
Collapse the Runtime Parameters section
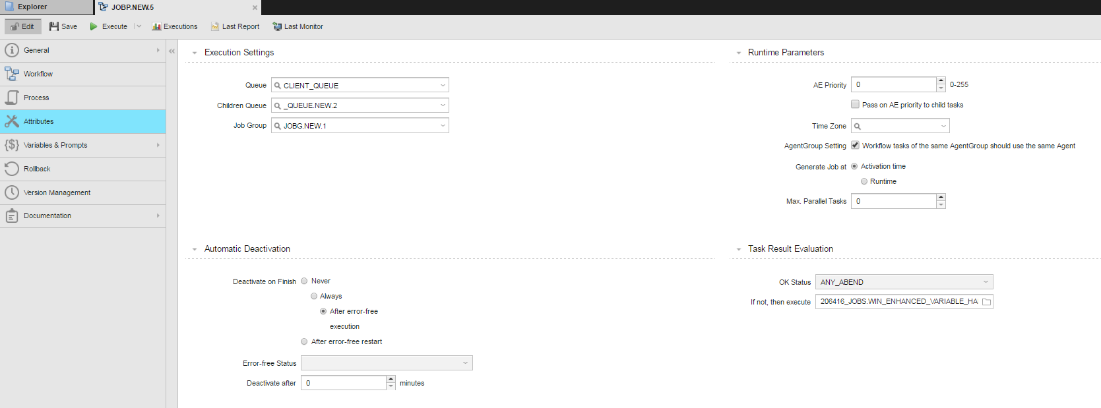point(739,53)
